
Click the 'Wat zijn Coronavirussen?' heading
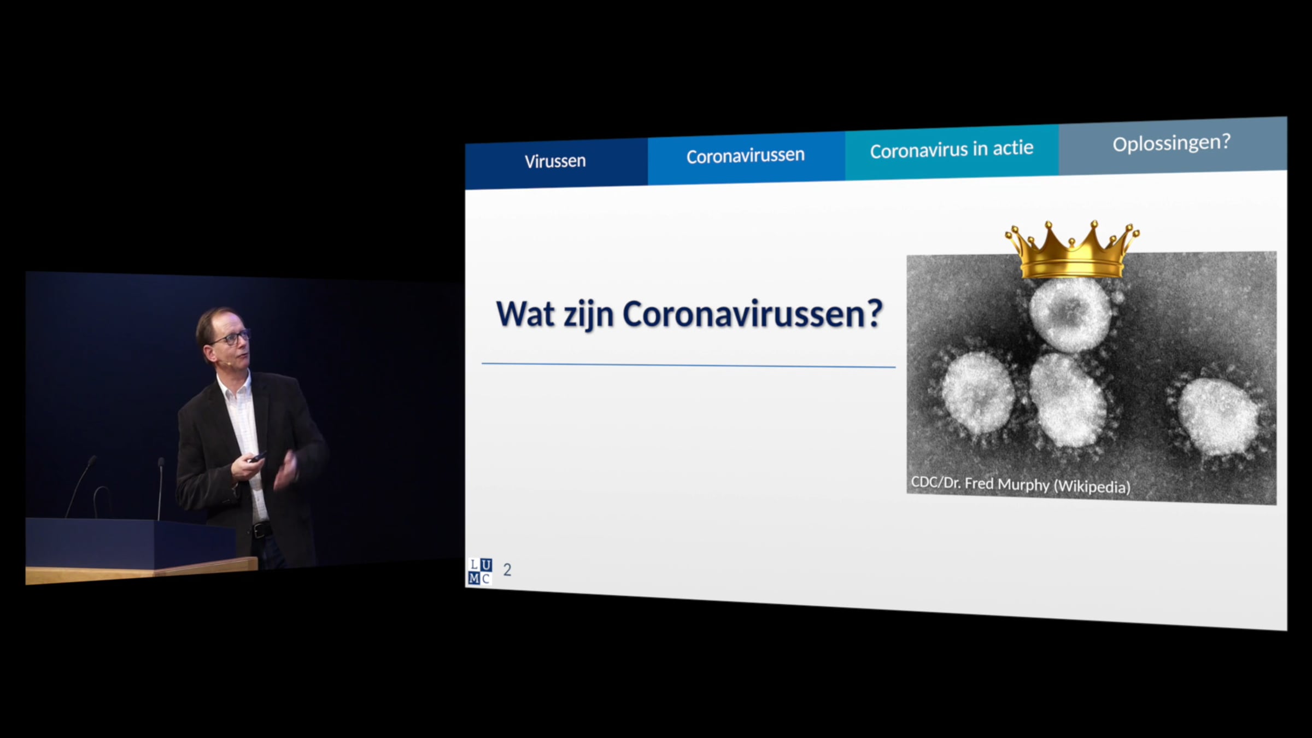coord(689,314)
